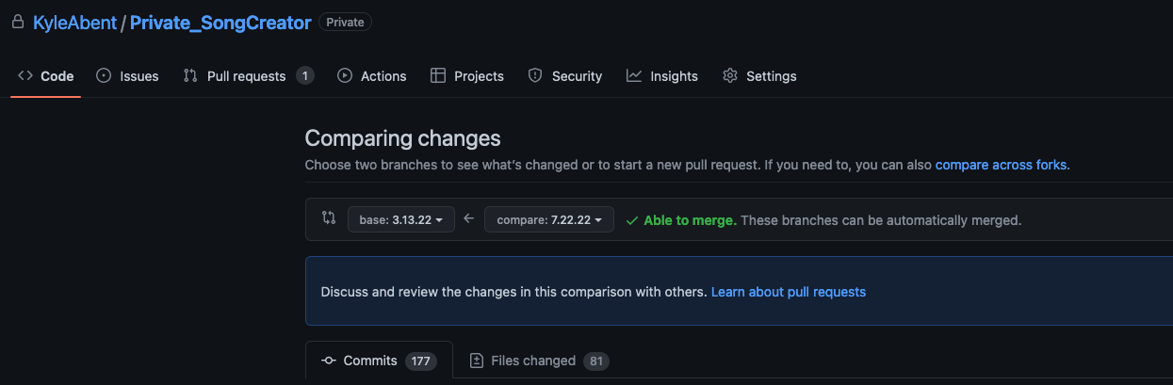Click the Issues circle icon
The height and width of the screenshot is (385, 1173).
(104, 76)
